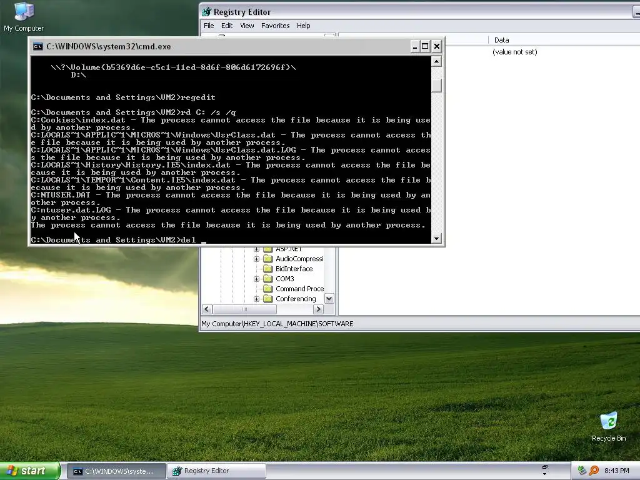
Task: Select the Conferencing key label
Action: [x=296, y=299]
